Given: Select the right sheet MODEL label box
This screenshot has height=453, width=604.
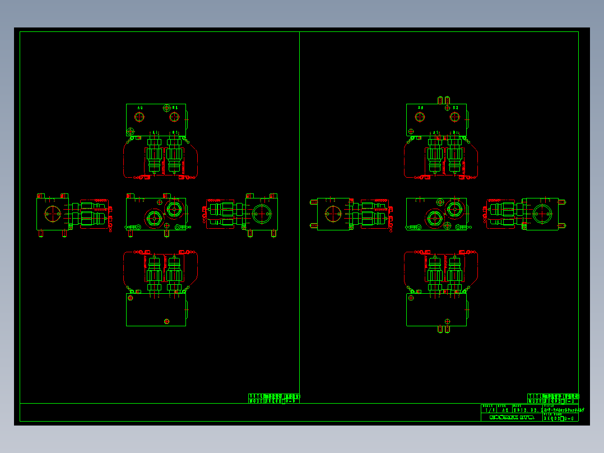Looking at the screenshot, I should (x=553, y=401).
